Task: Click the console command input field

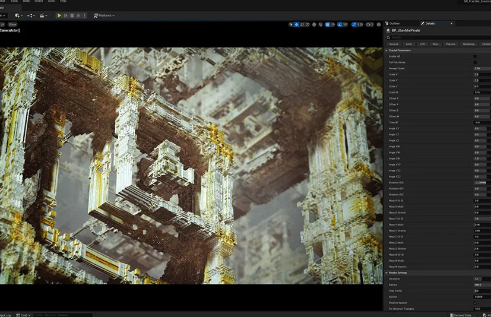Action: 64,315
